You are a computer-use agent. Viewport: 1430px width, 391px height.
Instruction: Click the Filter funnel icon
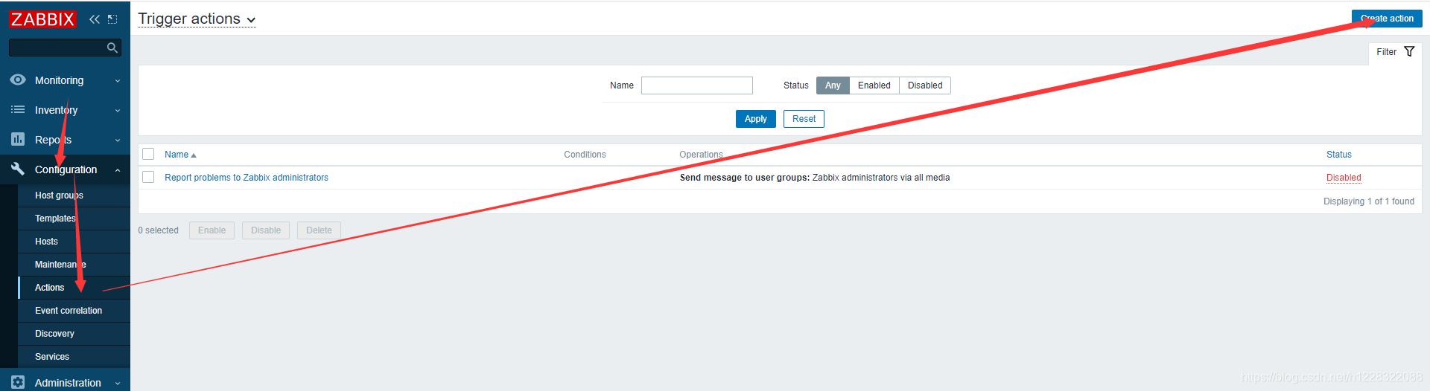pos(1409,52)
